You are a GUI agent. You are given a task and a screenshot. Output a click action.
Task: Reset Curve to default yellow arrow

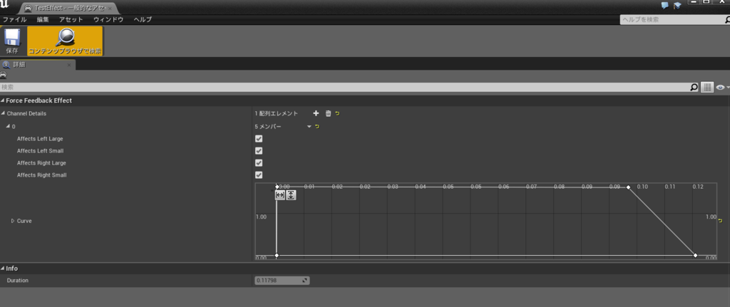(721, 221)
